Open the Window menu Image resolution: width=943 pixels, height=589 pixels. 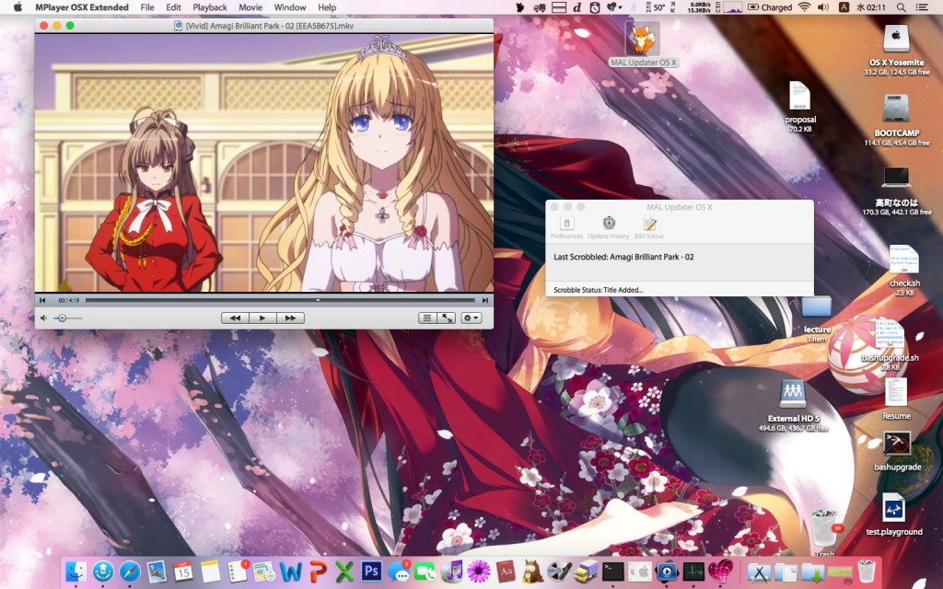point(290,7)
